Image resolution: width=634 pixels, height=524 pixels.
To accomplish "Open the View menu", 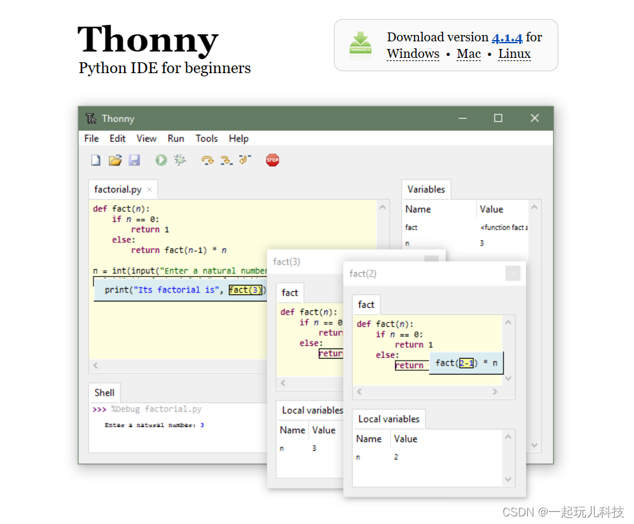I will (x=146, y=139).
